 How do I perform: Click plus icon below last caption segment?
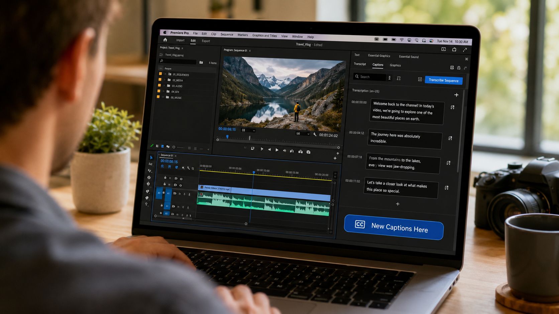398,204
